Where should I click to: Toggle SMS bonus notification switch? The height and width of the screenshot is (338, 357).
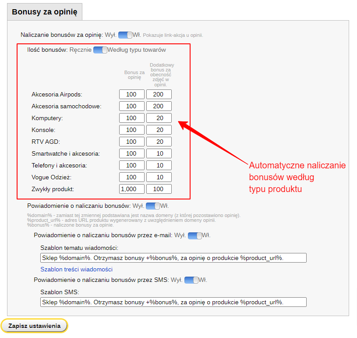pos(191,280)
